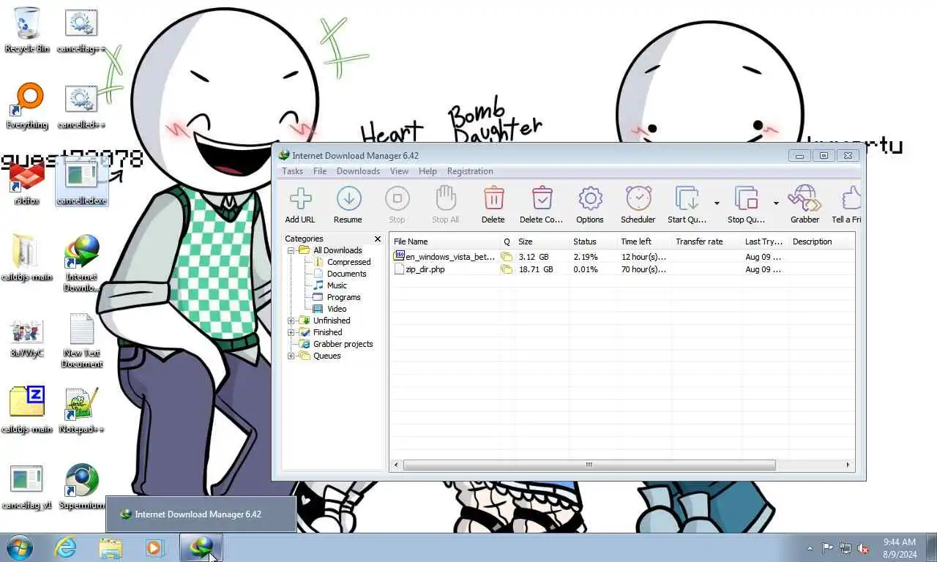
Task: Select the cancelledexe desktop icon
Action: point(81,182)
